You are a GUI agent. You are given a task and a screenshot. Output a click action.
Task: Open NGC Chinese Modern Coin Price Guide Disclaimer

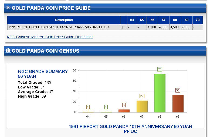50,37
